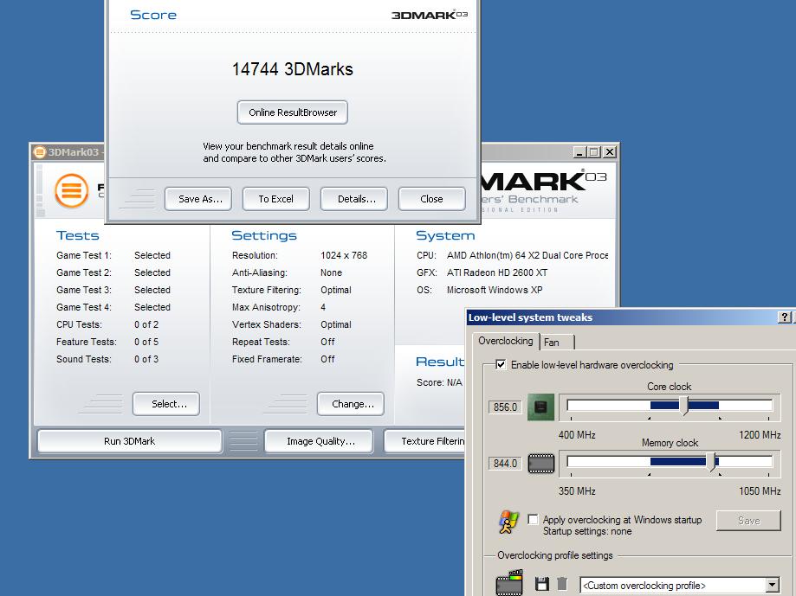796x596 pixels.
Task: Click the memory chip icon beside Memory clock
Action: point(541,463)
